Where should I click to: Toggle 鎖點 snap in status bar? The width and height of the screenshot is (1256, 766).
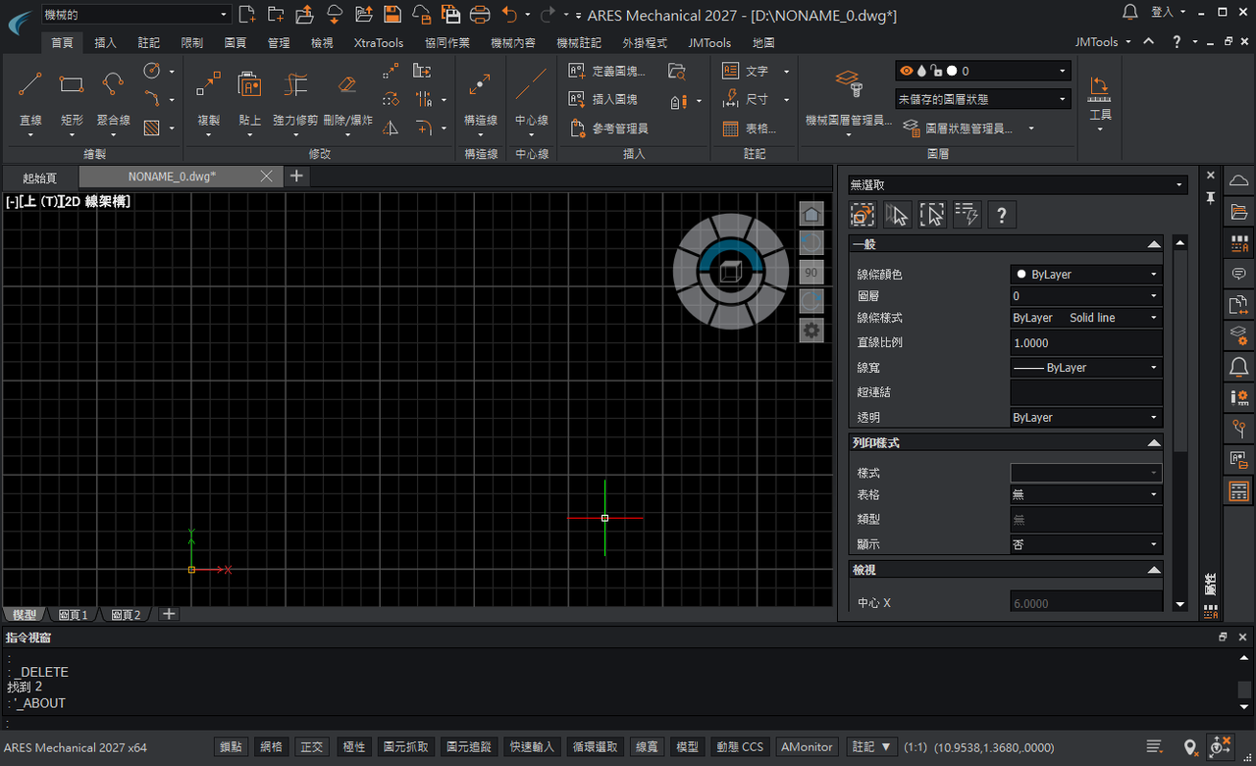pos(231,747)
